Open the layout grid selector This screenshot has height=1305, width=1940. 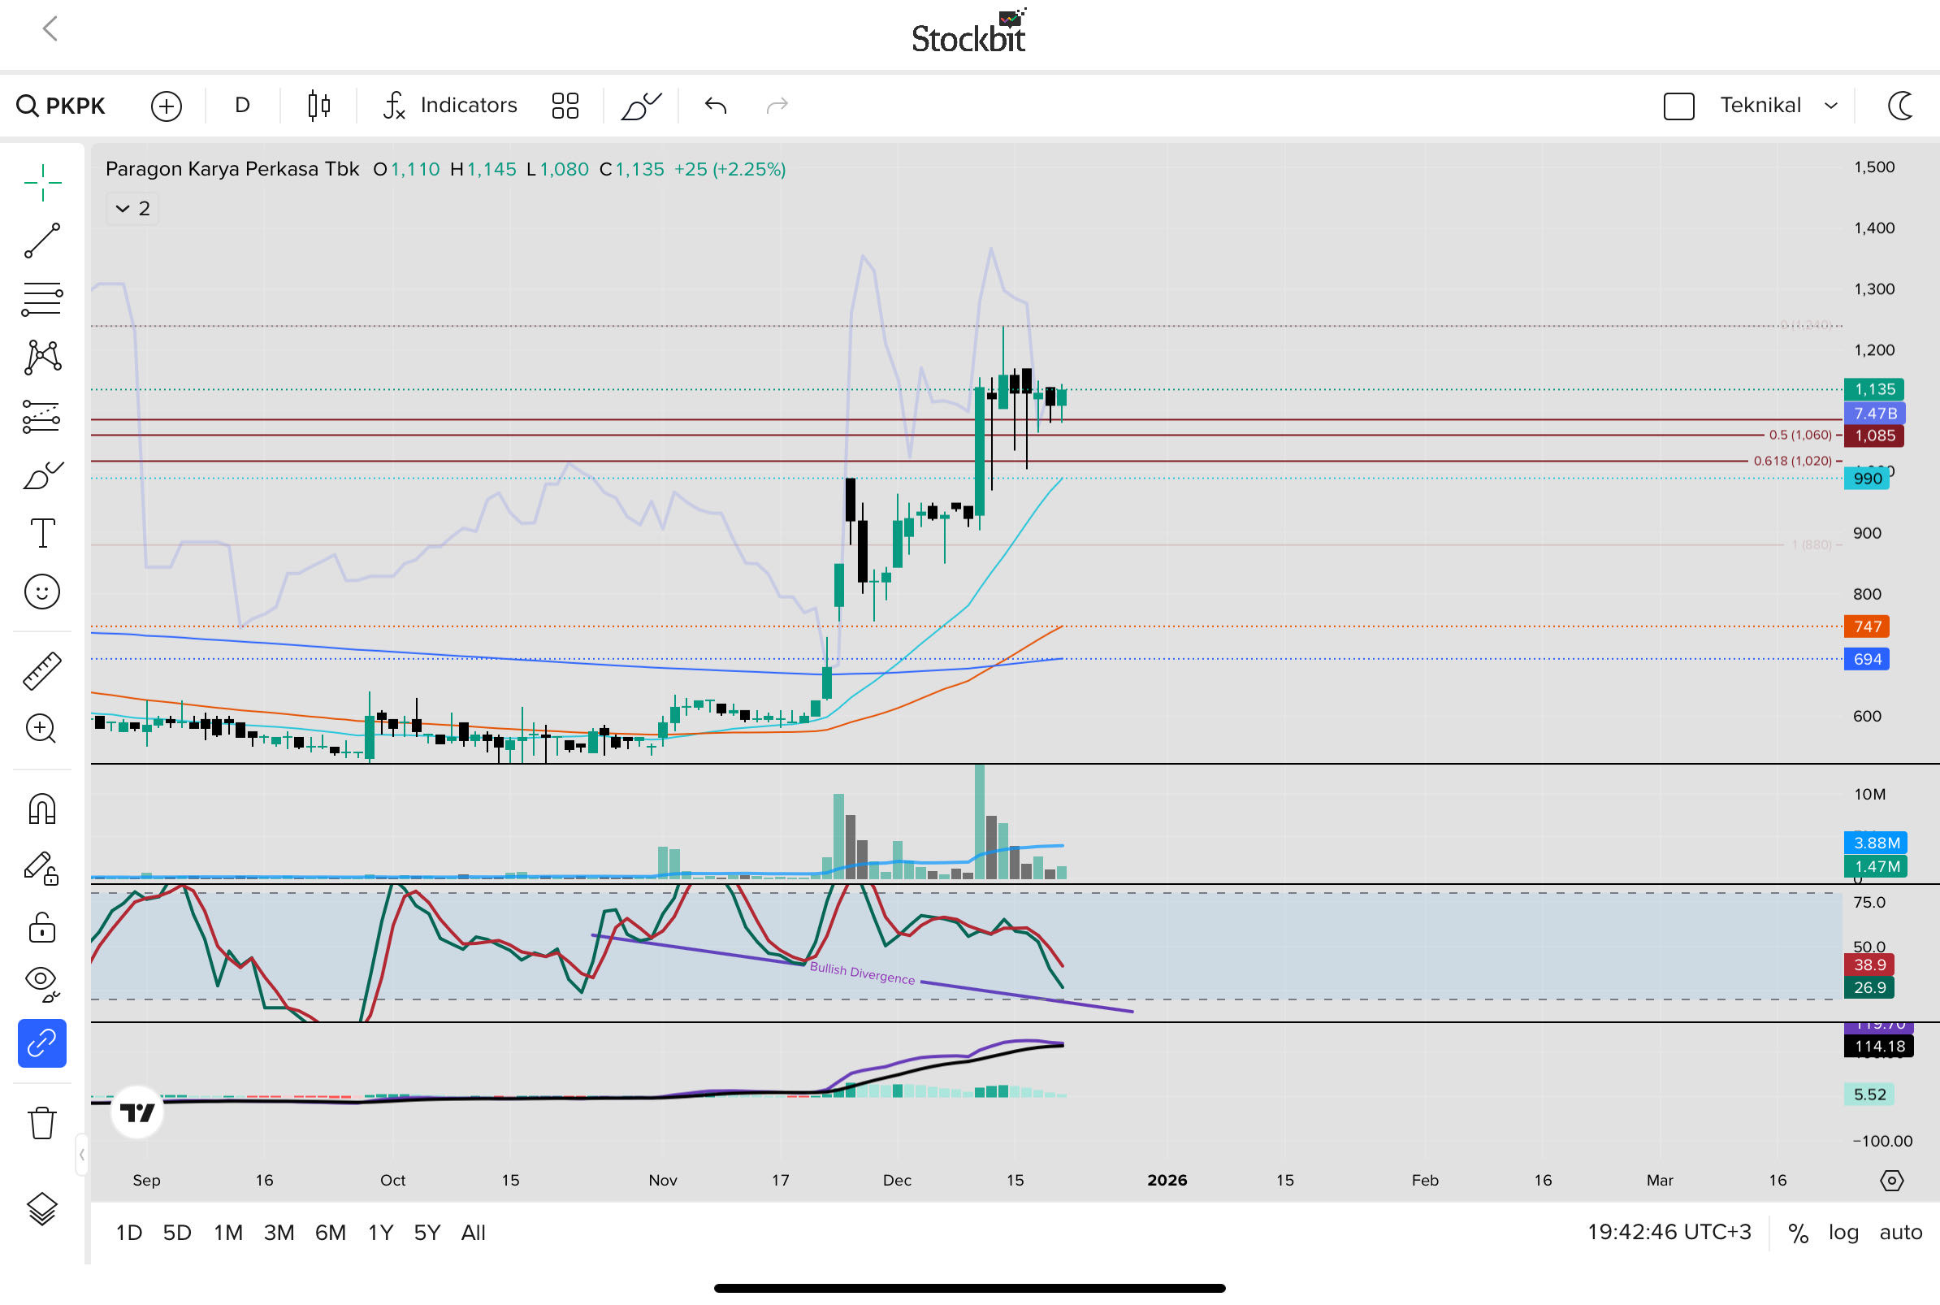tap(565, 106)
